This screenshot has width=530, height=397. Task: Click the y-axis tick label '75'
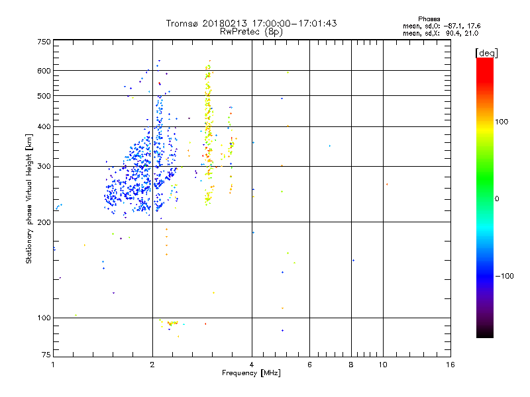pos(46,355)
